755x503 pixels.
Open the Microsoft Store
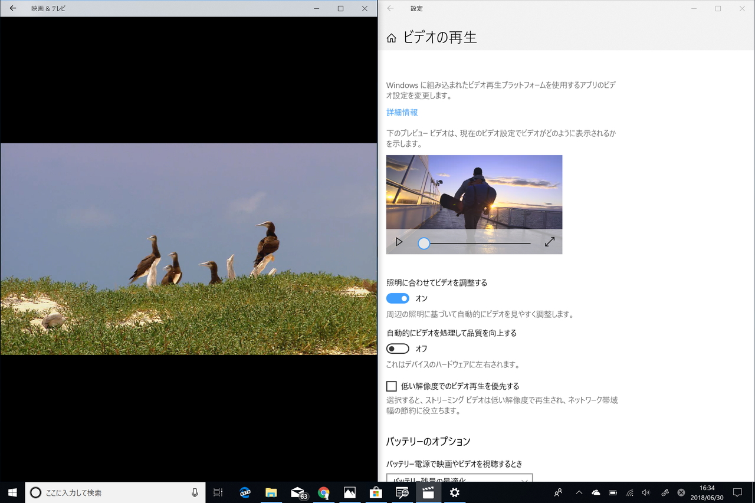377,492
